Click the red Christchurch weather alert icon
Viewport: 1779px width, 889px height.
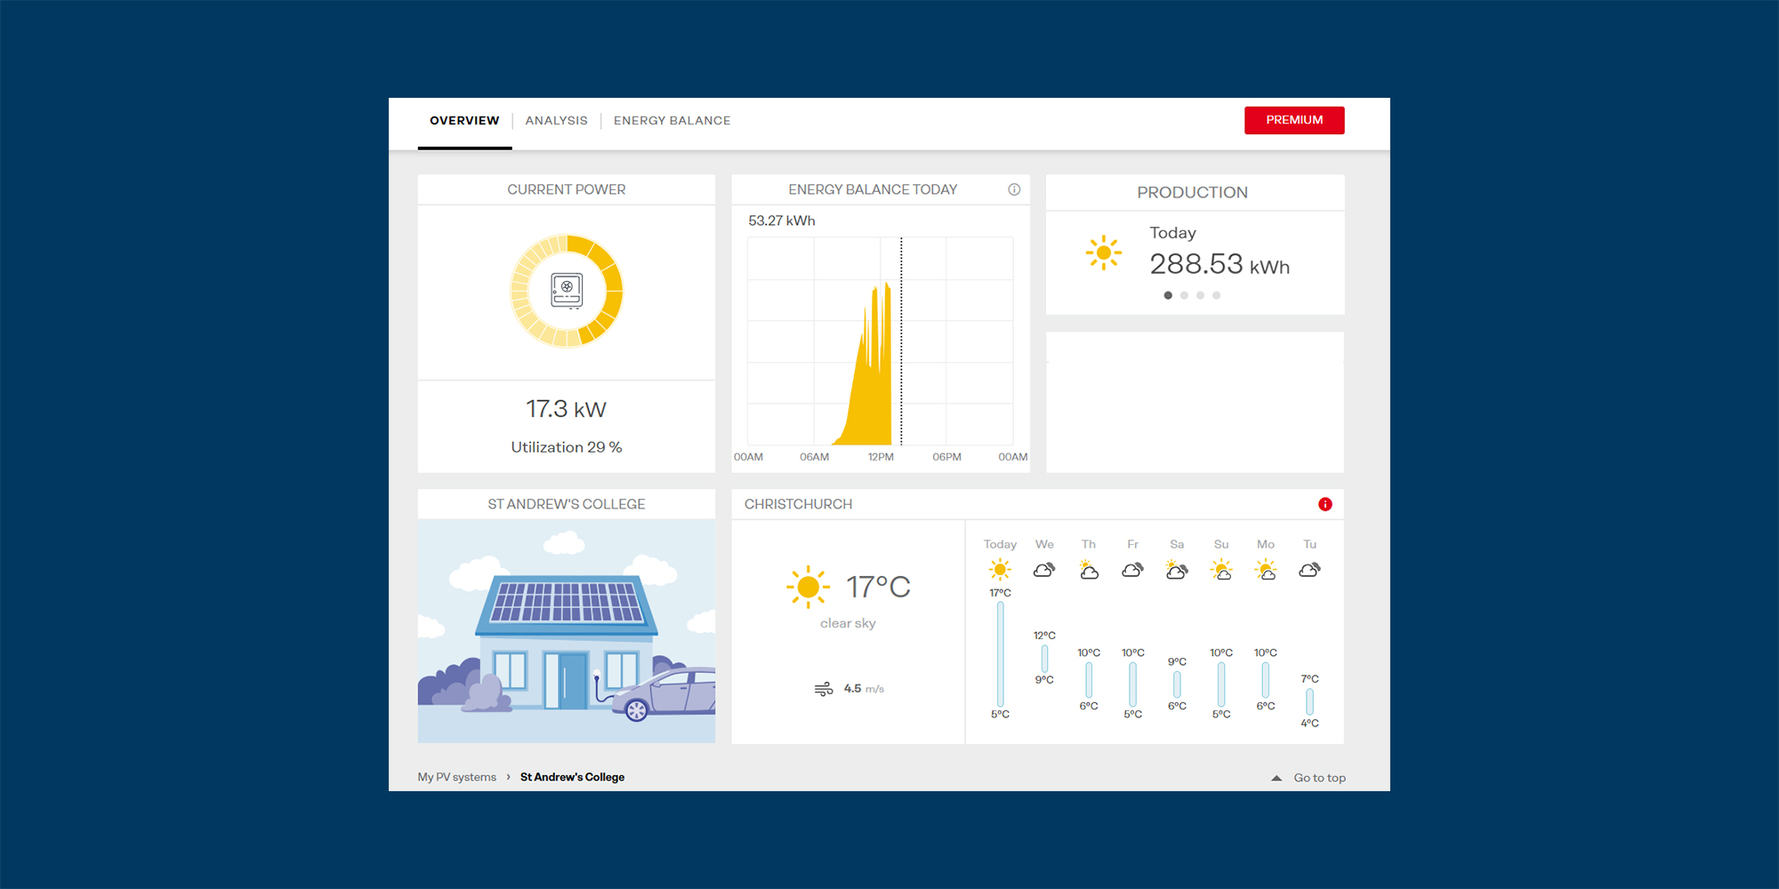coord(1325,504)
